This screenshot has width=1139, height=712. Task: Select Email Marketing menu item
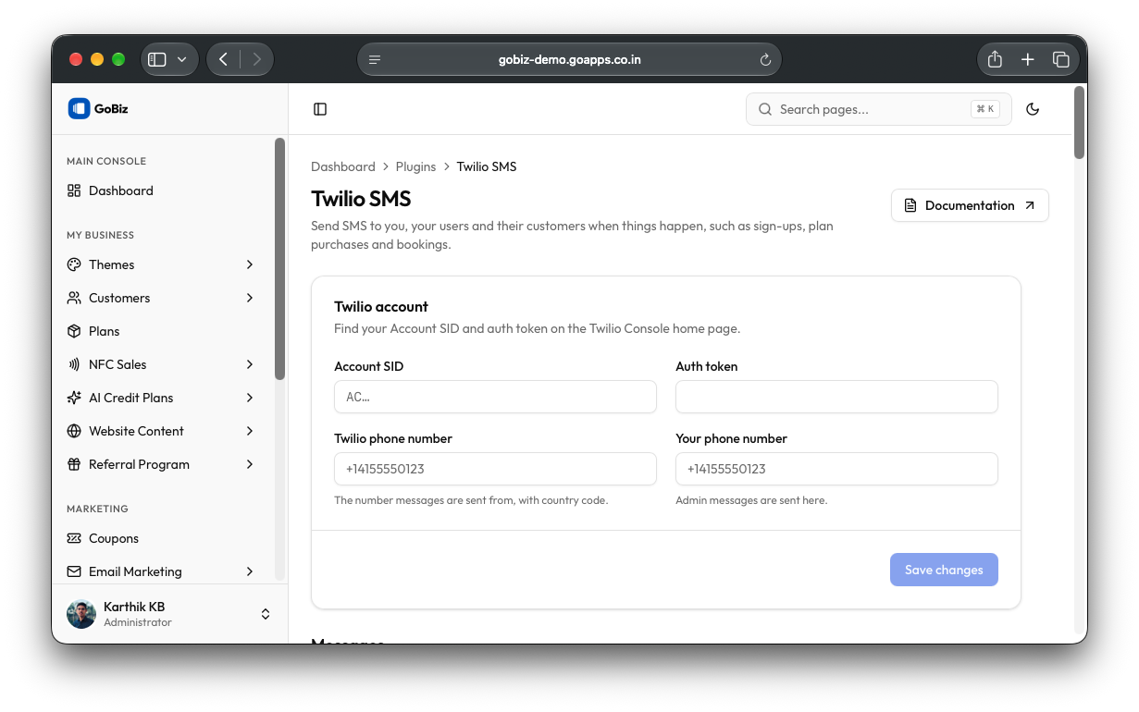tap(163, 571)
